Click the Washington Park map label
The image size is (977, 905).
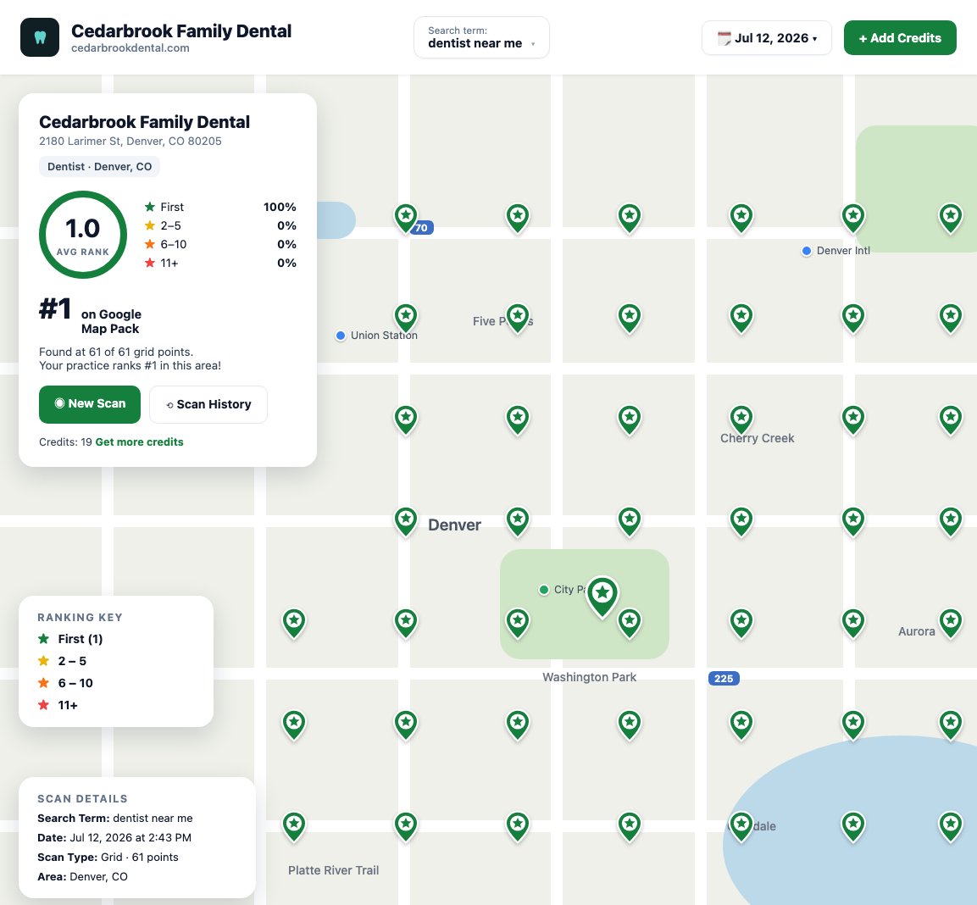(x=590, y=678)
